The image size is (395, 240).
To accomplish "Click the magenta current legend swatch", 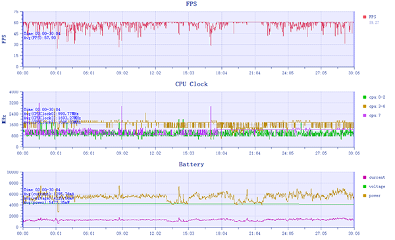I will click(365, 178).
